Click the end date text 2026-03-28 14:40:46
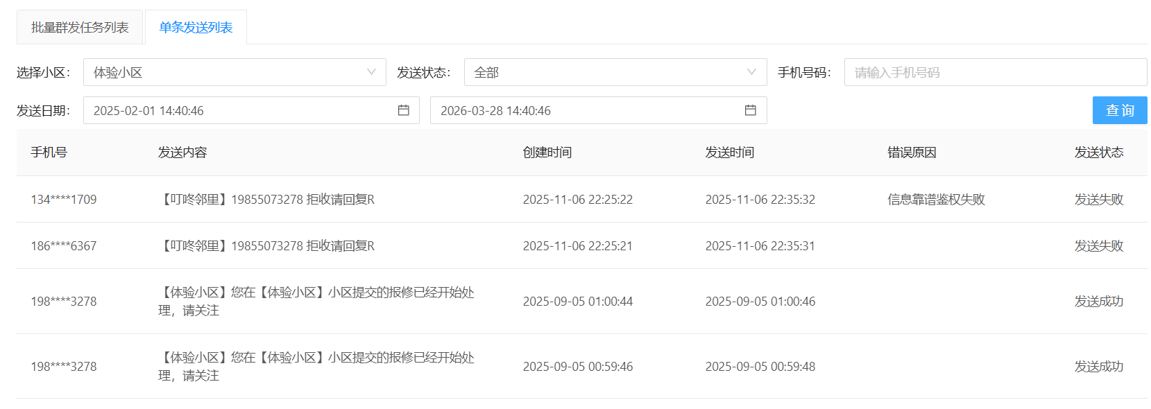The image size is (1151, 409). pos(495,111)
